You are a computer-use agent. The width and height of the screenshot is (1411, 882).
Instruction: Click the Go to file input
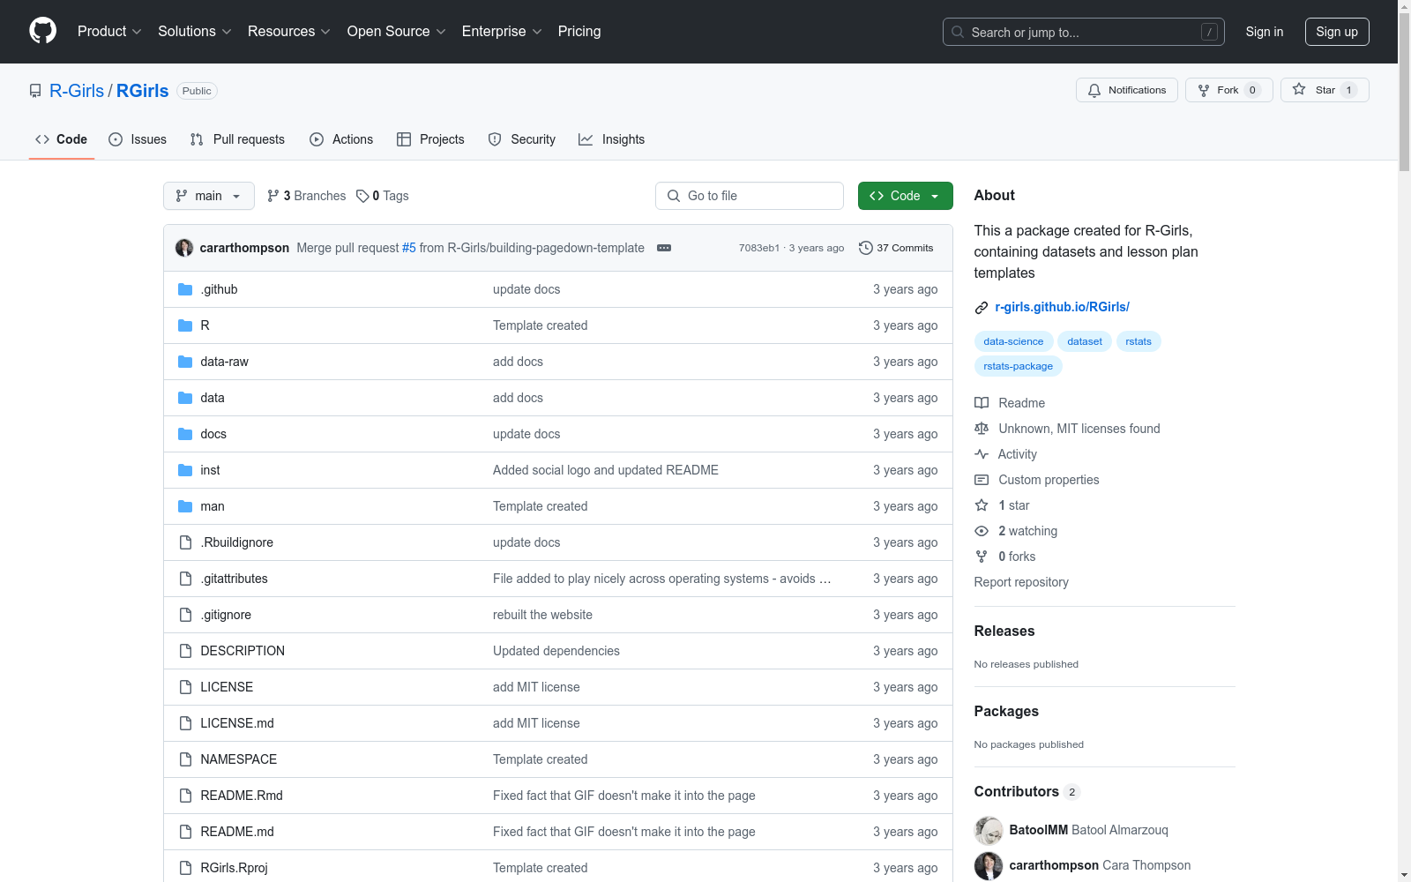tap(750, 196)
